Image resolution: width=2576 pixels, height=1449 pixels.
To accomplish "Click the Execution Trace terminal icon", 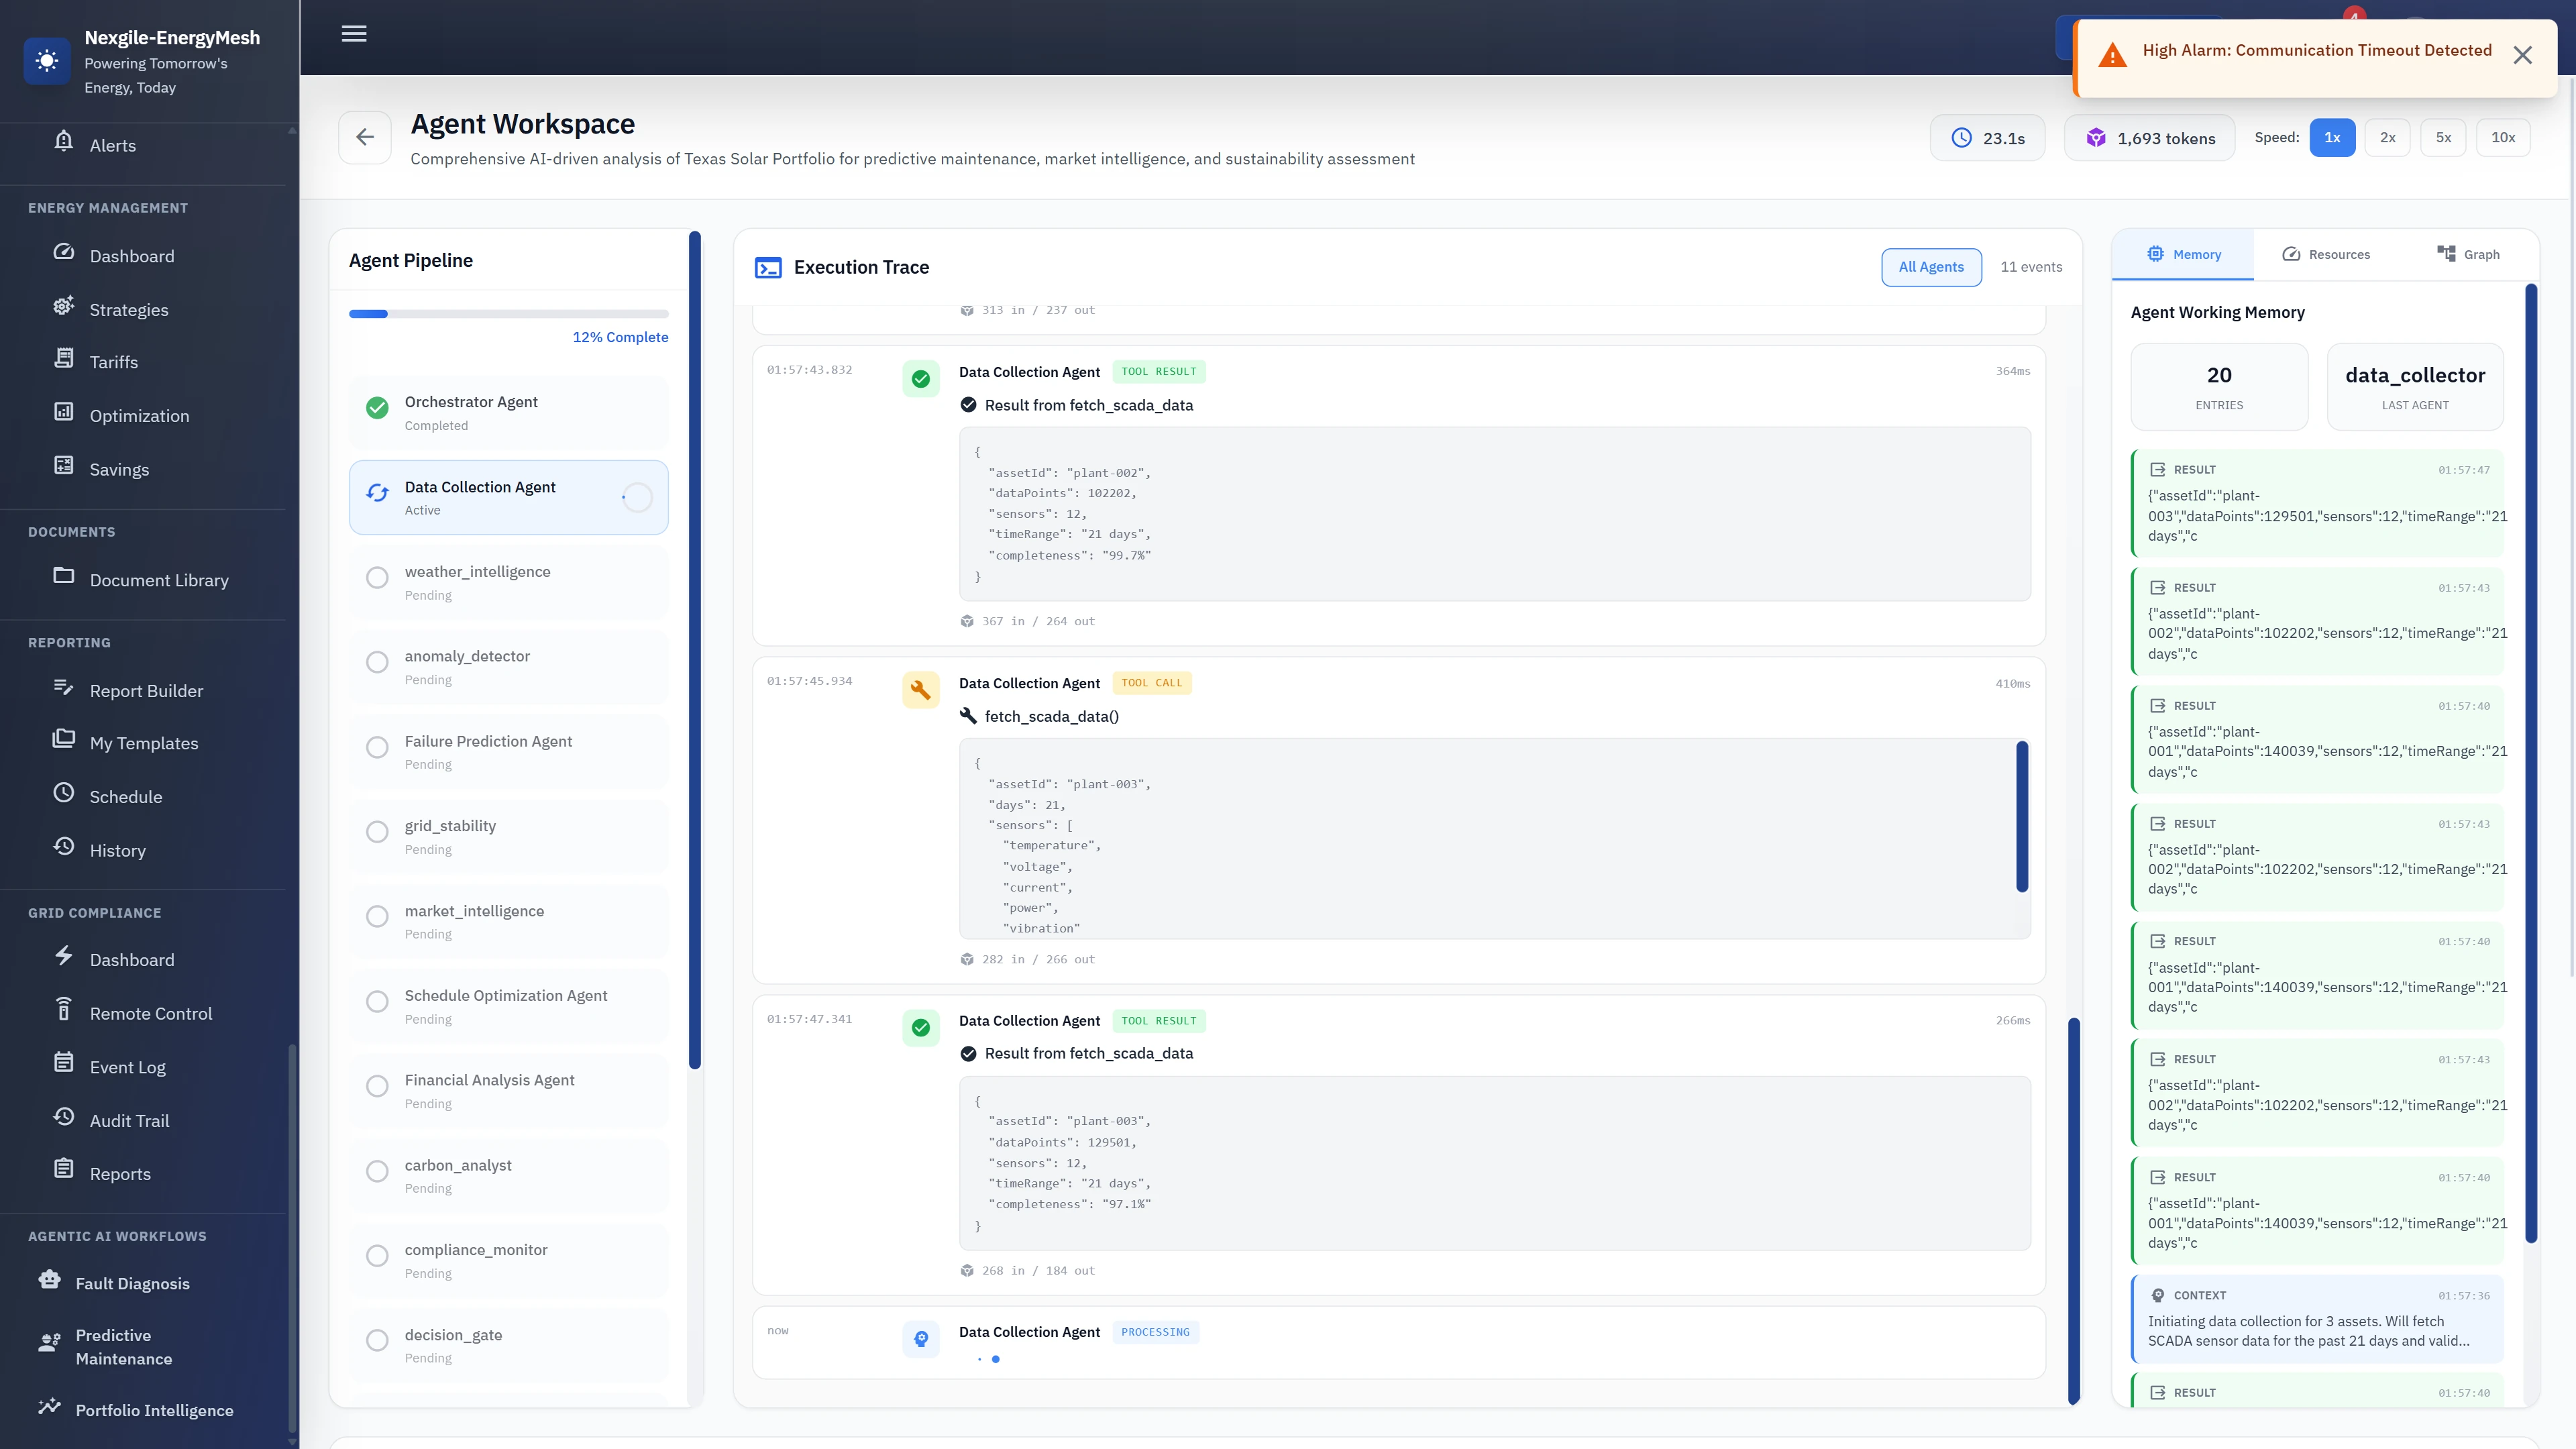I will pos(769,267).
